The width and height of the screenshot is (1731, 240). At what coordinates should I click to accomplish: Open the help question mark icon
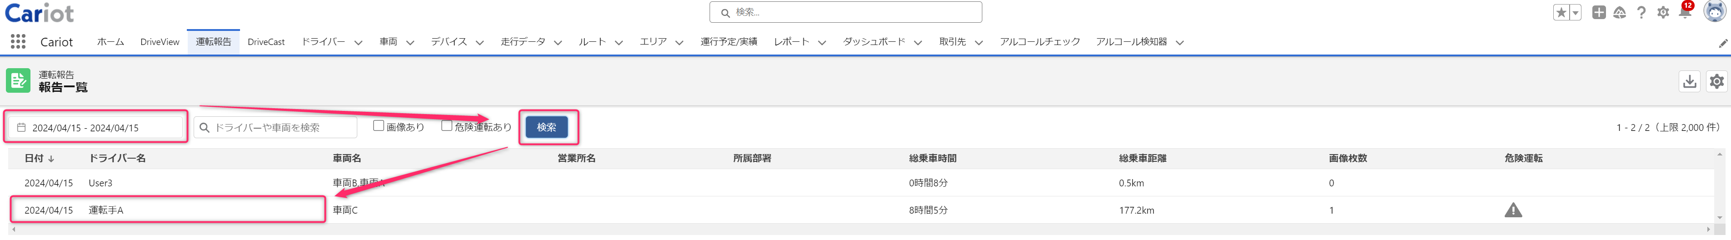pyautogui.click(x=1641, y=12)
